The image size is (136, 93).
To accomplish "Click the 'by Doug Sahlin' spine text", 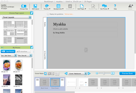I will (45, 55).
